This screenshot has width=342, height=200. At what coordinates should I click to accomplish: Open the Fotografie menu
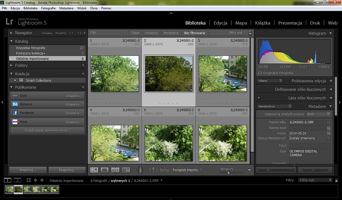click(x=48, y=8)
